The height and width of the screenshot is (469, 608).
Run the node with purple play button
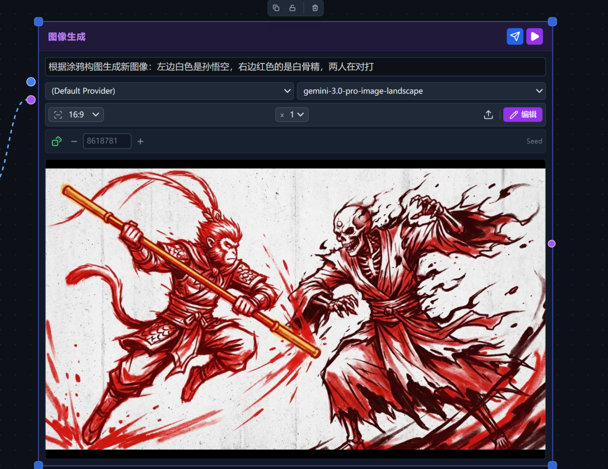(x=535, y=37)
